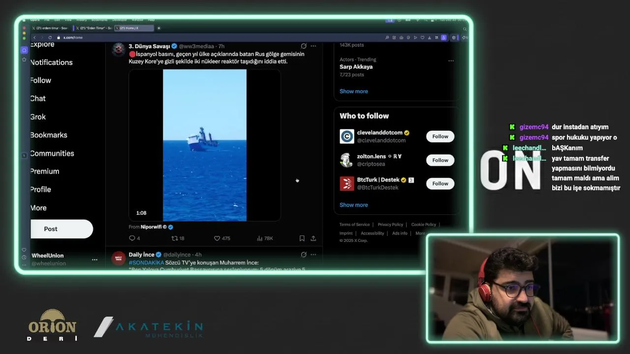Follow the clevelanddotcom account
The height and width of the screenshot is (354, 630).
(x=440, y=137)
